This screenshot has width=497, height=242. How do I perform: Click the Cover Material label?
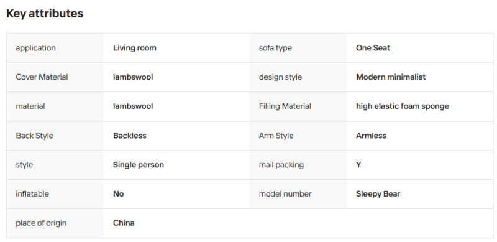pyautogui.click(x=42, y=77)
